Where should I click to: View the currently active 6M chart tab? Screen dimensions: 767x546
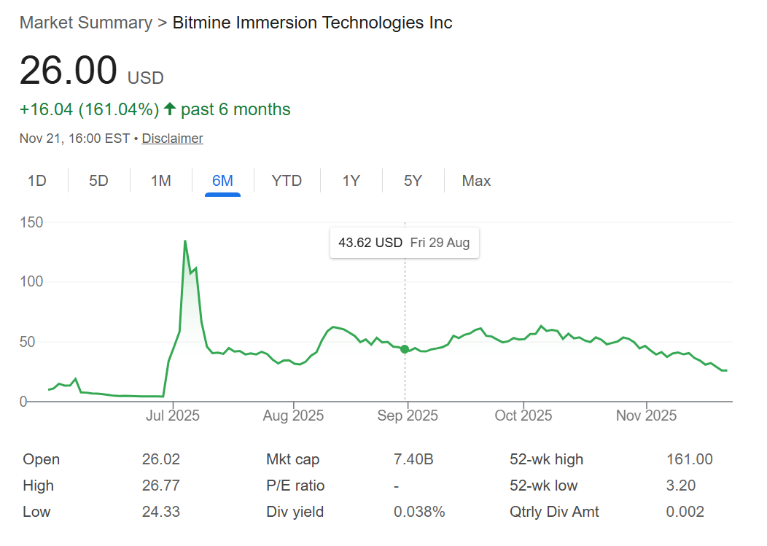coord(222,180)
